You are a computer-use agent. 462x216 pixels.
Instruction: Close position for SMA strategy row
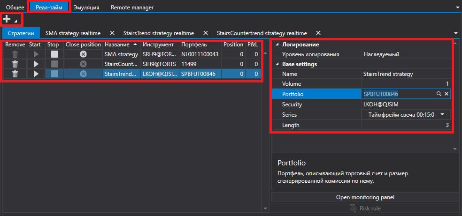tap(84, 54)
